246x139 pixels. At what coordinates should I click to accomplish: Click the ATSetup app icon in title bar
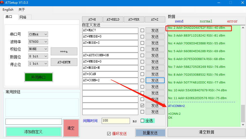pos(3,3)
